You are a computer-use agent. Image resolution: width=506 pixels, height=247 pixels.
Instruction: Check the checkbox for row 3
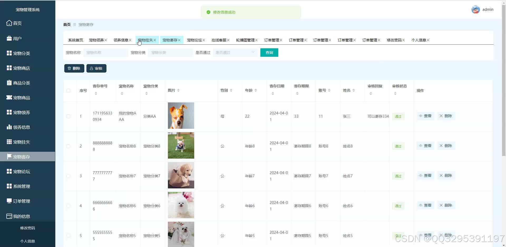[x=69, y=176]
